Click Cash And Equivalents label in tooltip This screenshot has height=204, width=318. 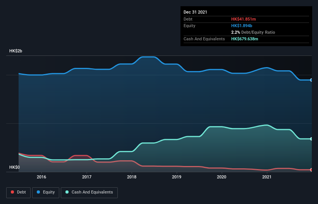tap(204, 39)
